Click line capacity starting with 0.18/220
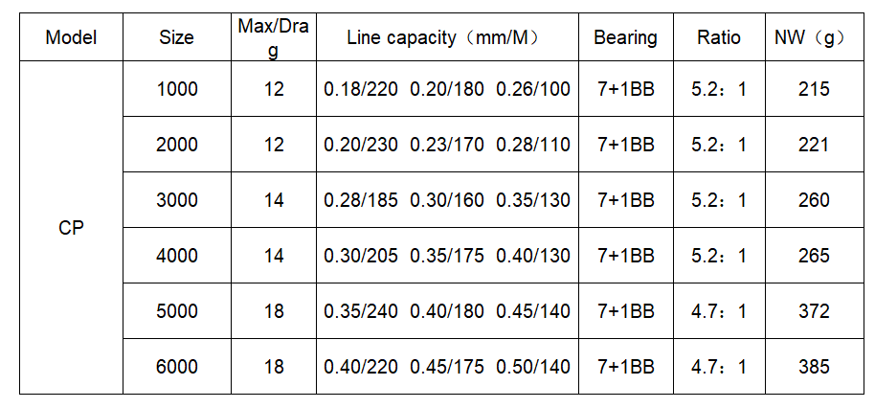The image size is (875, 408). [446, 89]
